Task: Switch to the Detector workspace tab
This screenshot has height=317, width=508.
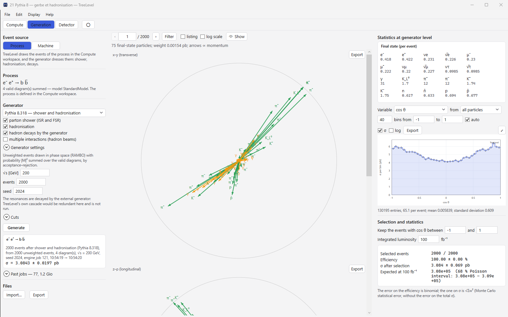Action: (x=67, y=25)
